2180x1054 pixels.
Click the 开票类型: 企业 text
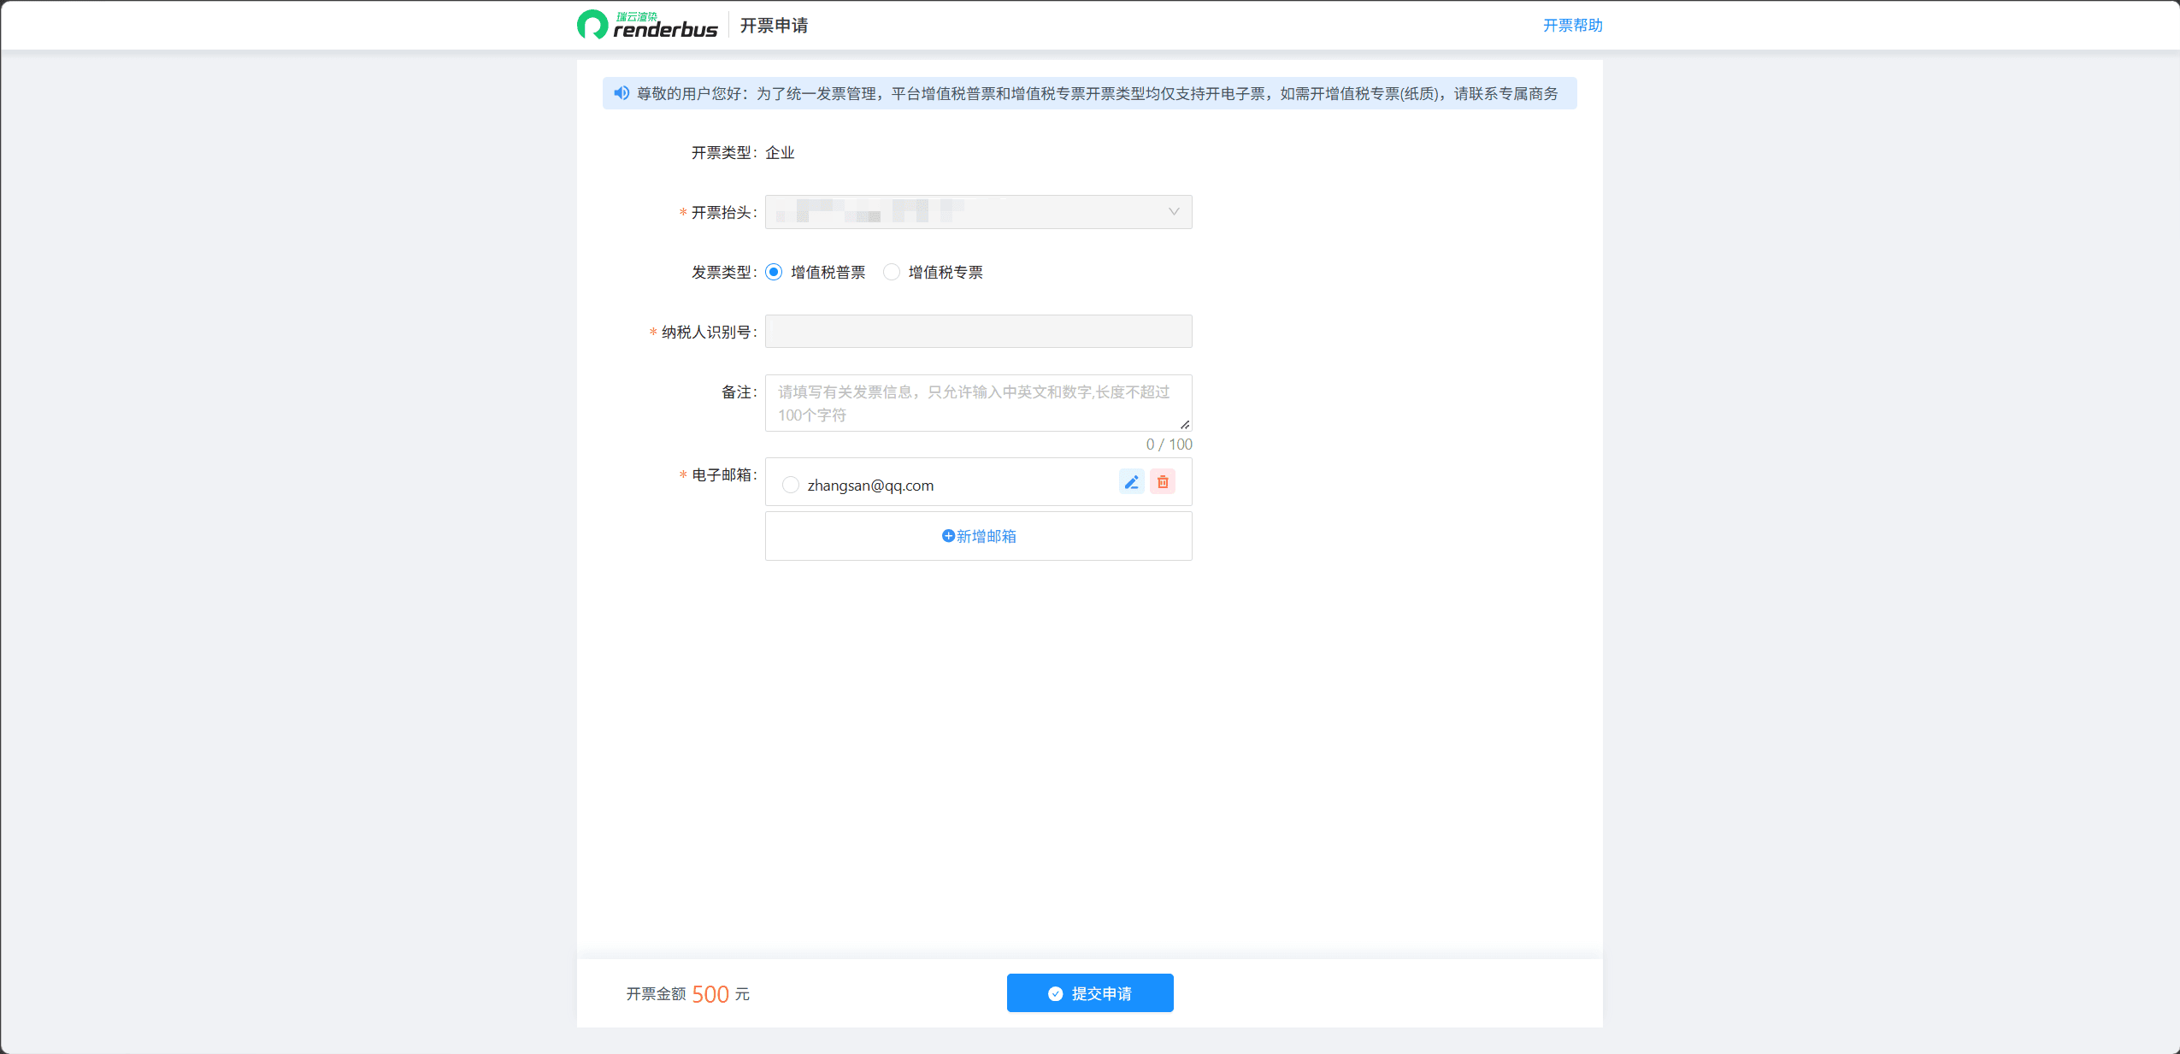(743, 152)
